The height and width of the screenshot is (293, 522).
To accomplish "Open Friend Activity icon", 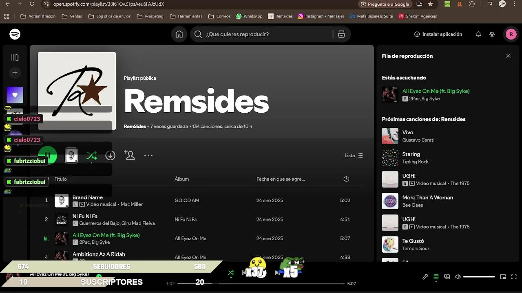I will 492,34.
